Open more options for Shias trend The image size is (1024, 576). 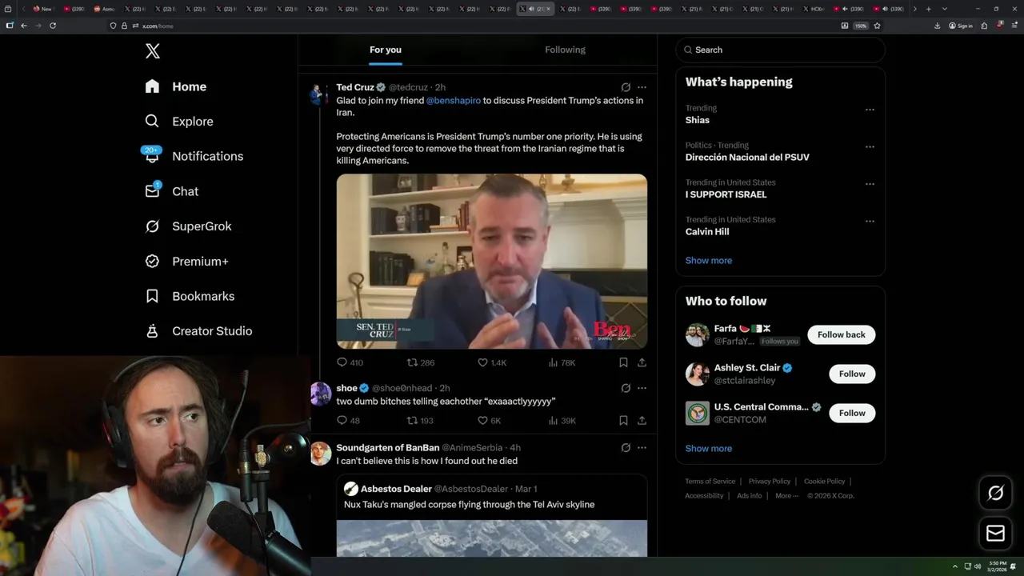pyautogui.click(x=870, y=110)
